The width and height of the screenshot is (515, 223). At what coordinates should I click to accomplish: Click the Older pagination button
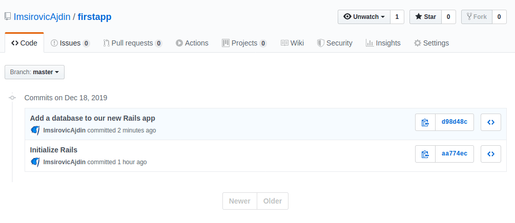[x=273, y=201]
